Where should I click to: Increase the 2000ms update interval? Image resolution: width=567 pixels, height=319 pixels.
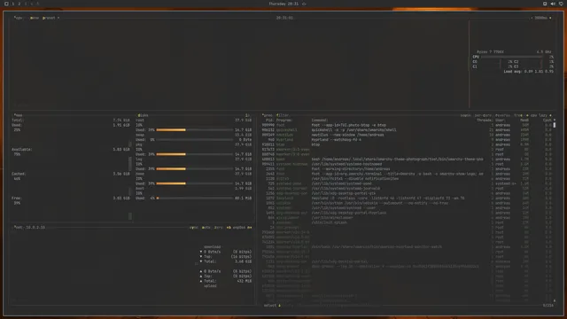coord(550,18)
